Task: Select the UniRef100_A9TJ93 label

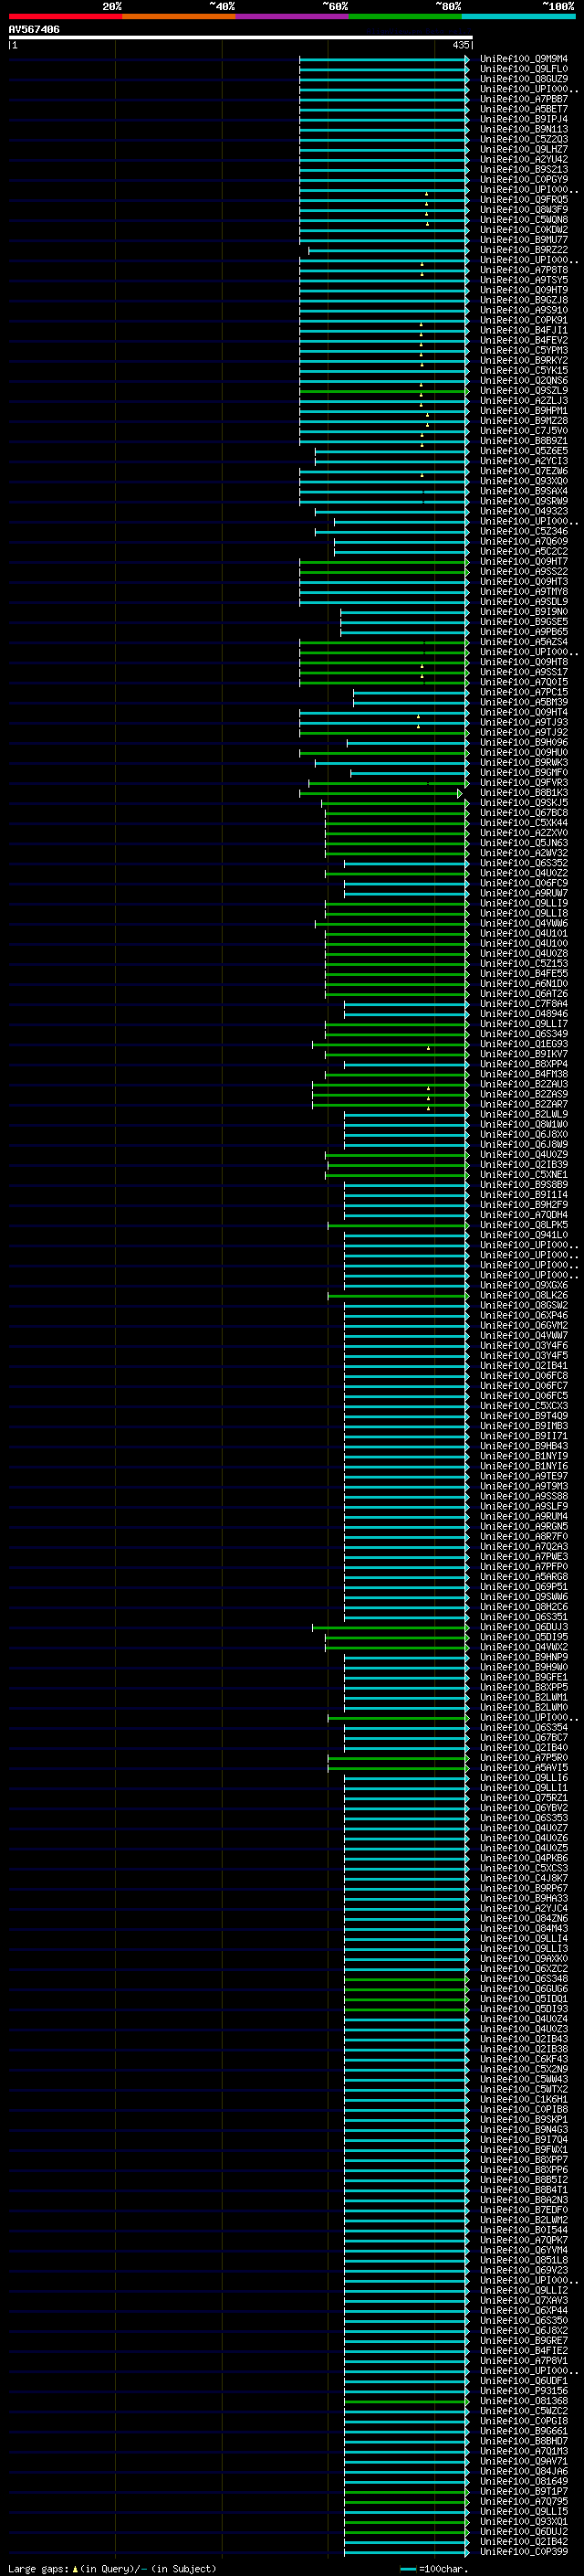Action: (x=524, y=722)
